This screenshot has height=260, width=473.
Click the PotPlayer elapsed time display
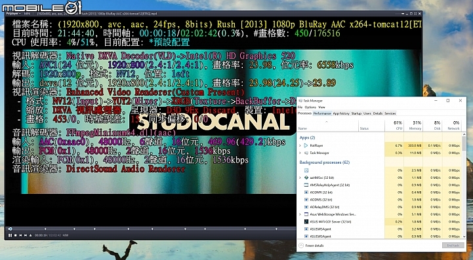41,235
